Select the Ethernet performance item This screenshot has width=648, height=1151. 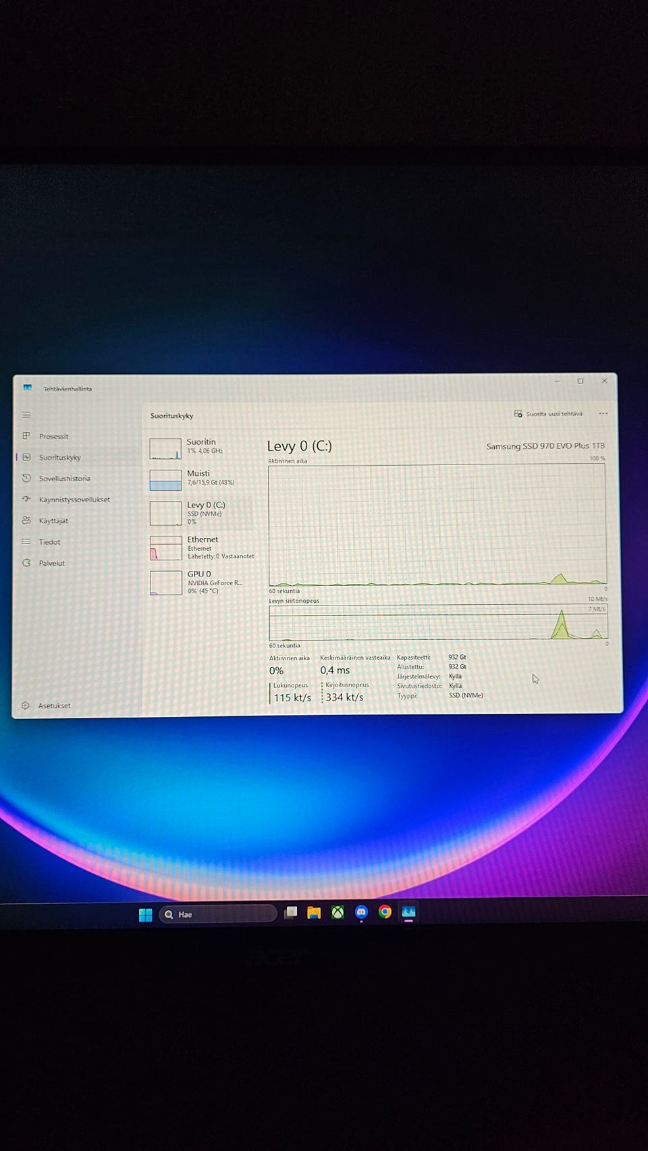coord(201,547)
